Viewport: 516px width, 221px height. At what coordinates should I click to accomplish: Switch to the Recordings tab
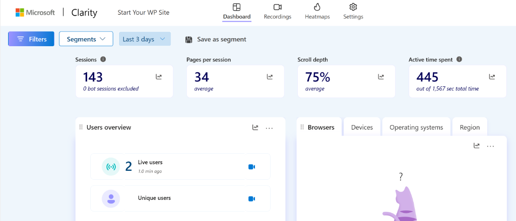point(278,12)
